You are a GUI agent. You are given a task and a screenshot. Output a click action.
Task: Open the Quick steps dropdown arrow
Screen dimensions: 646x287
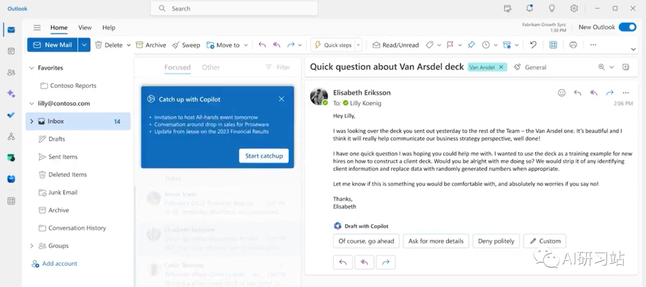coord(358,45)
